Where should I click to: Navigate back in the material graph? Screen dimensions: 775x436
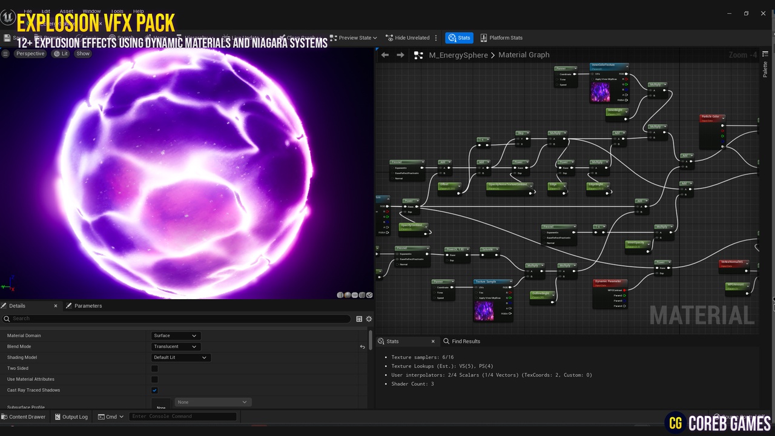click(x=385, y=54)
